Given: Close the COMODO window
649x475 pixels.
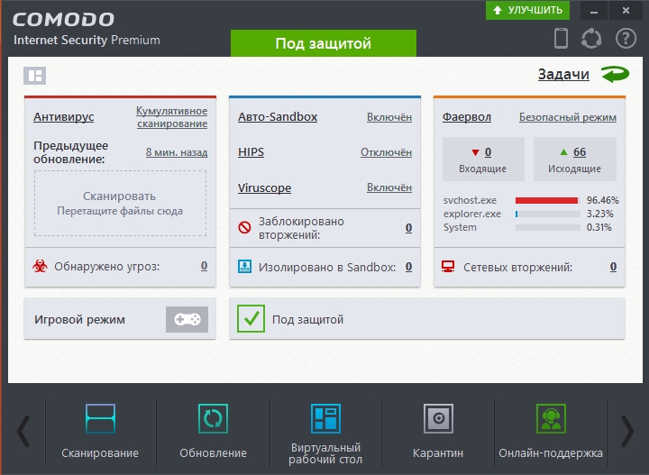Looking at the screenshot, I should [x=626, y=10].
